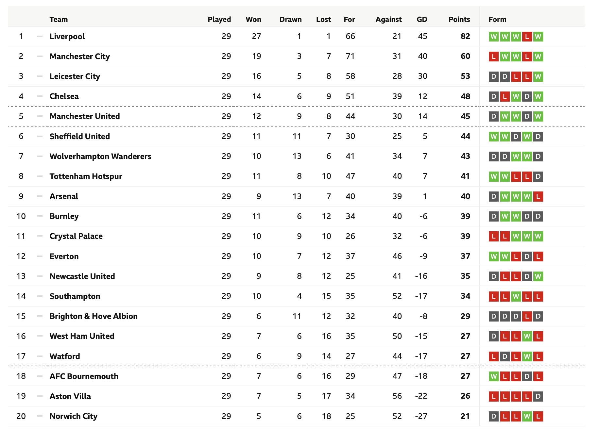Click Leicester City's green W form badge
The height and width of the screenshot is (430, 599).
tap(538, 76)
